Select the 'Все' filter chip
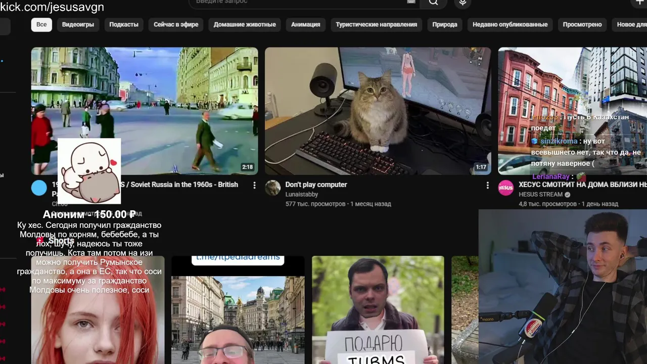The width and height of the screenshot is (647, 364). 41,25
